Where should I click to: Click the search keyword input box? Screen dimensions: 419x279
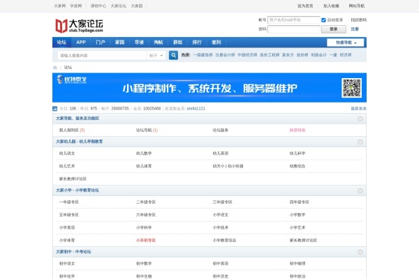click(101, 54)
